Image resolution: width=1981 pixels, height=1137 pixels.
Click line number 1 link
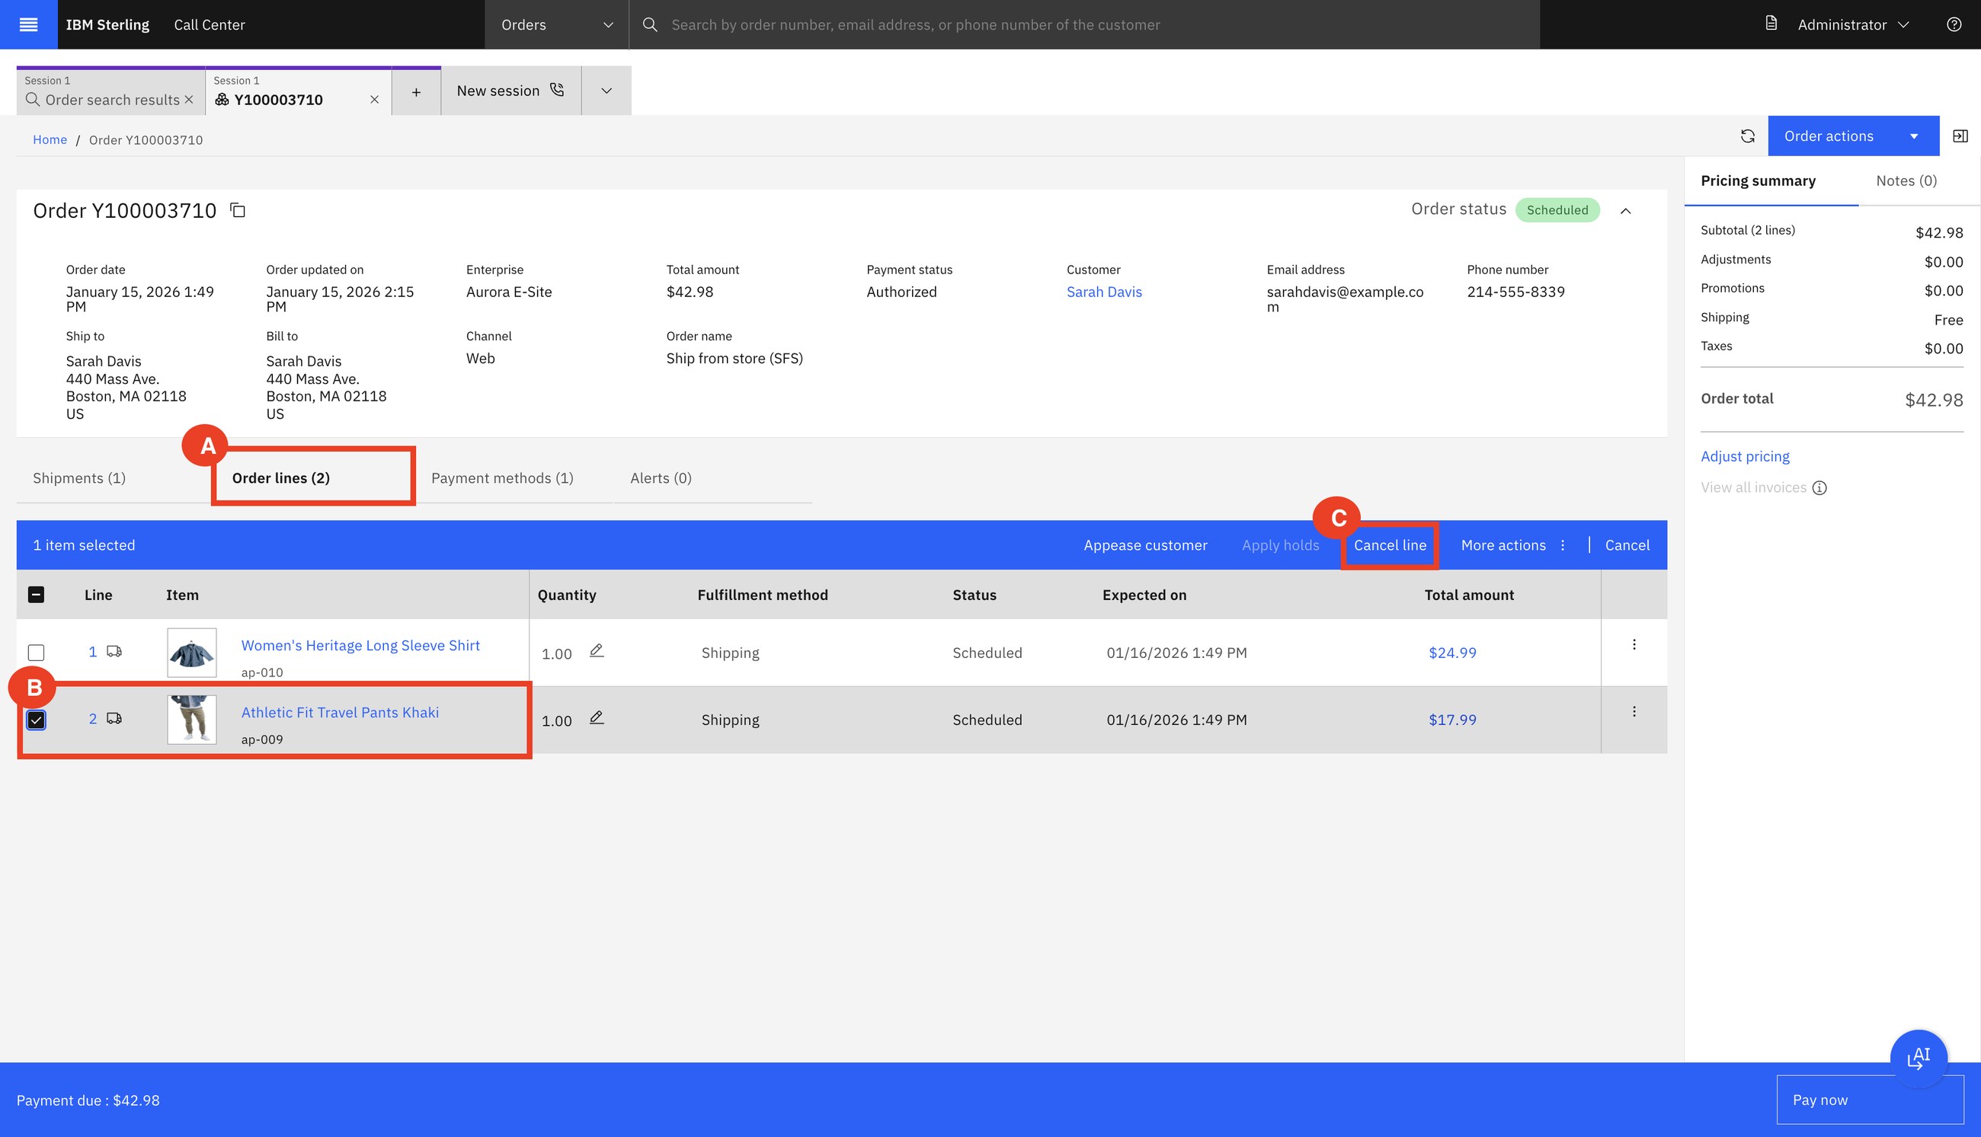(x=93, y=651)
